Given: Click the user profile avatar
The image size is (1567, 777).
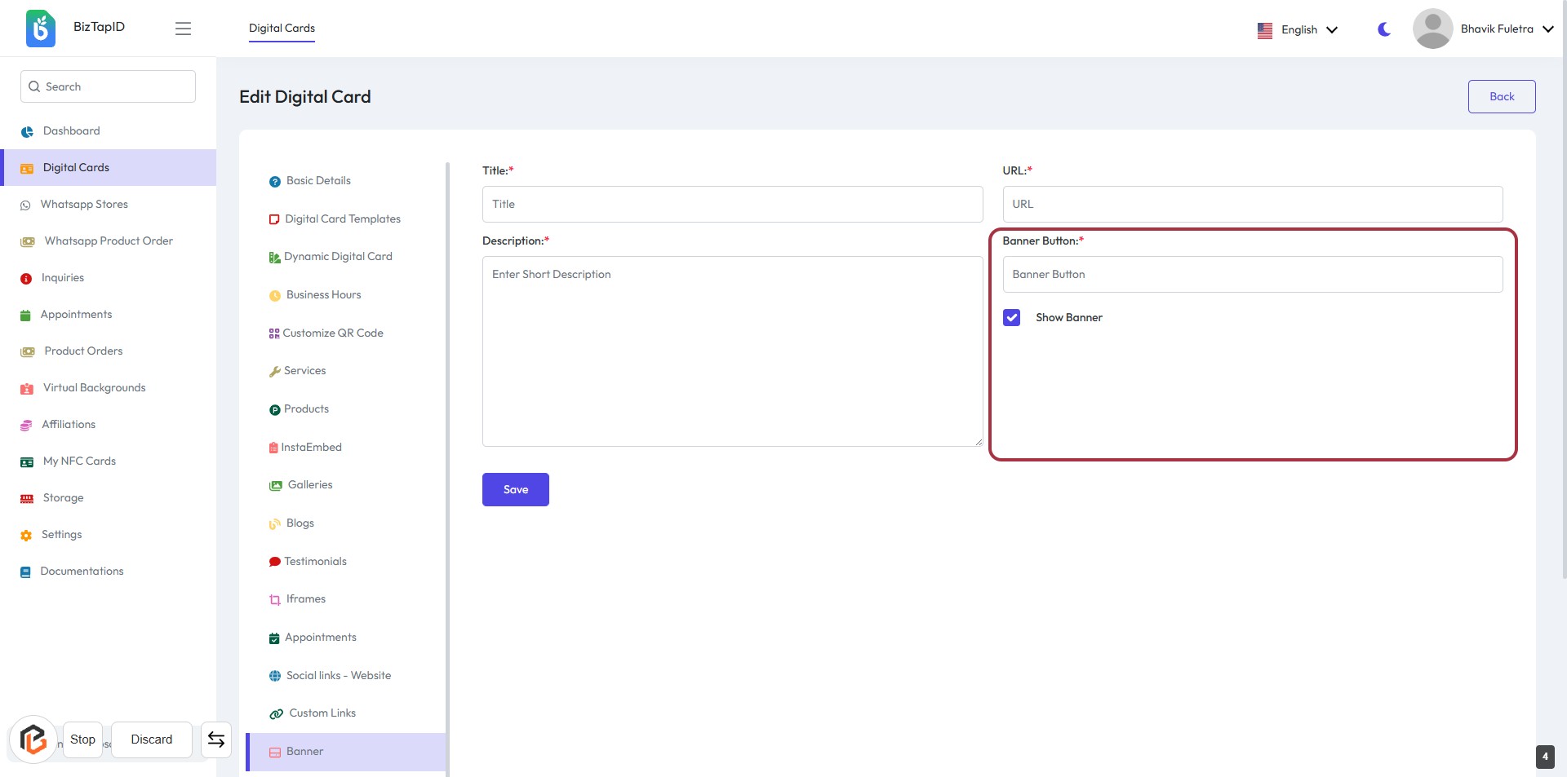Looking at the screenshot, I should 1432,29.
